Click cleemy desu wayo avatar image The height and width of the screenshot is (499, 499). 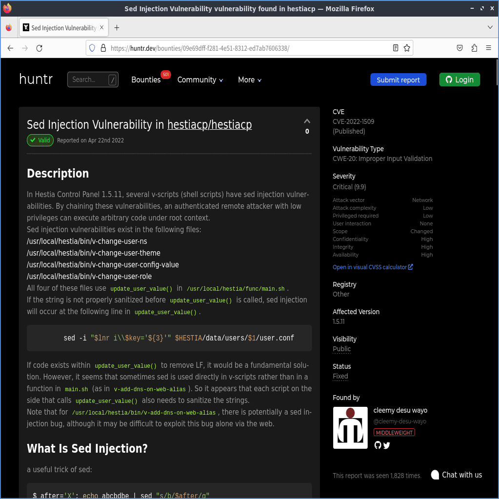[x=350, y=427]
